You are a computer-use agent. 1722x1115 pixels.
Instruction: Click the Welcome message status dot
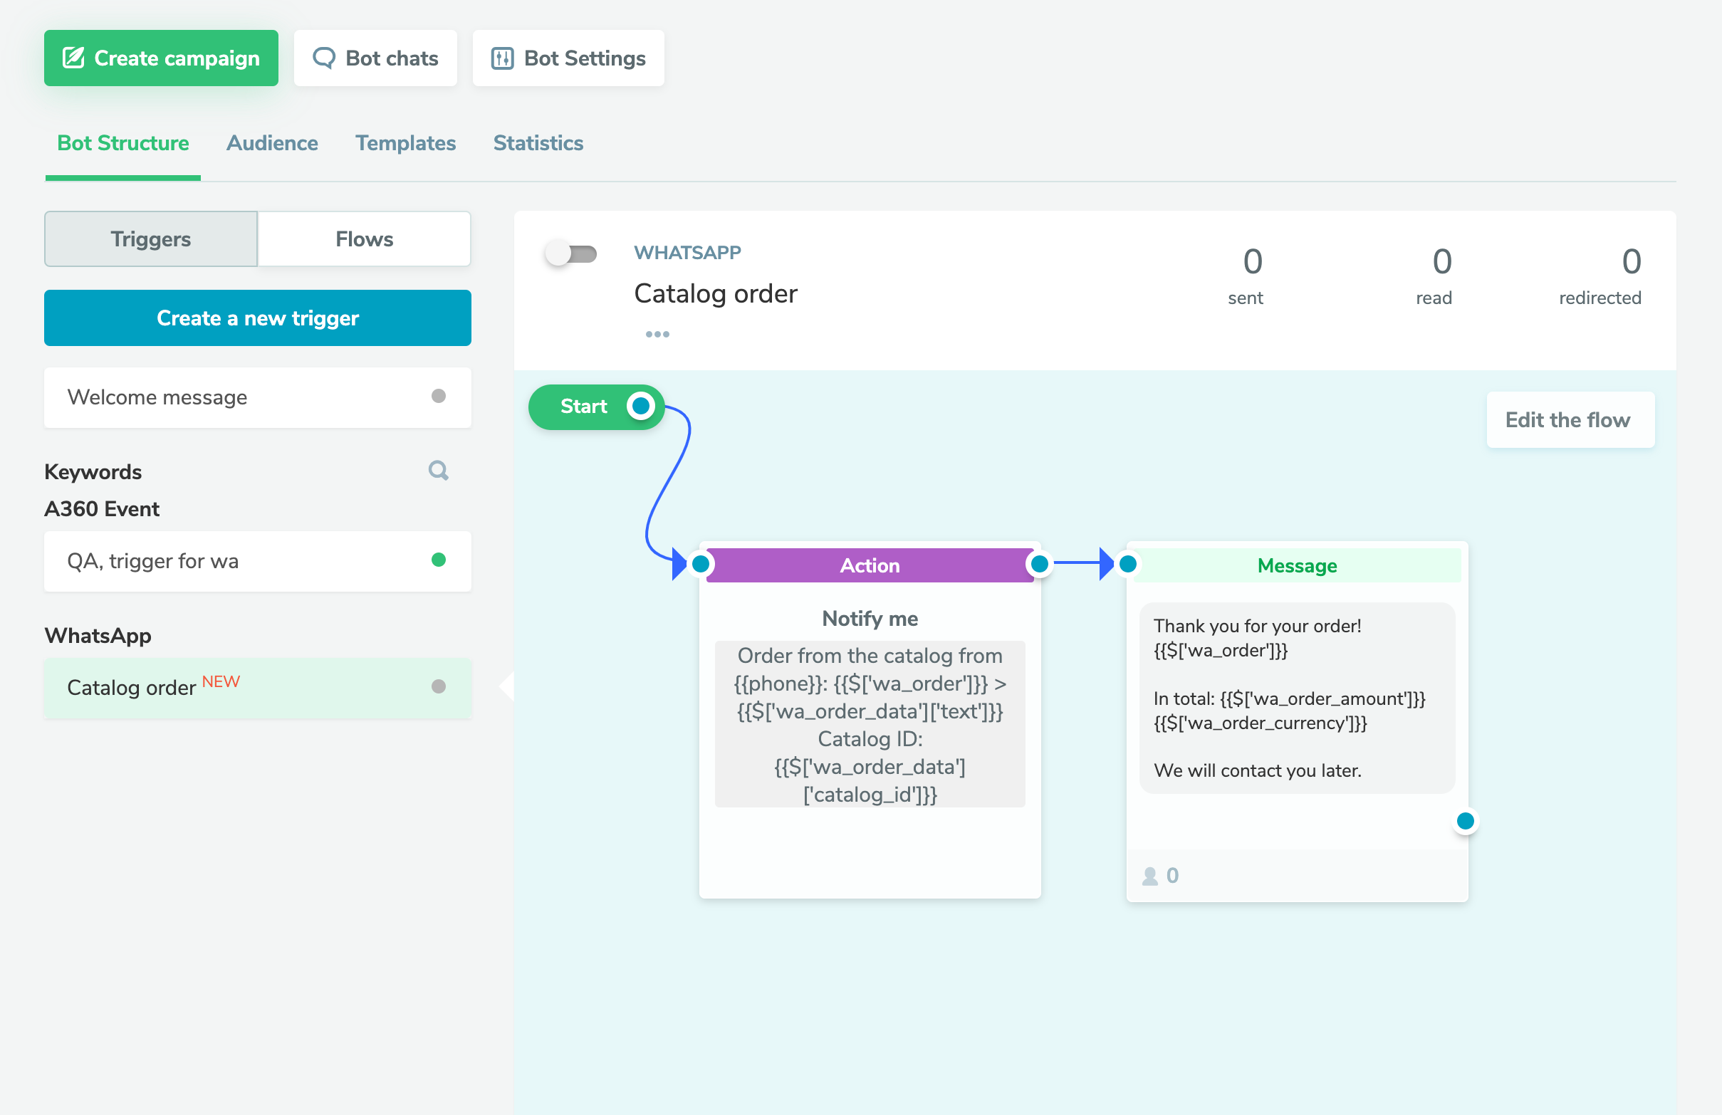point(438,397)
